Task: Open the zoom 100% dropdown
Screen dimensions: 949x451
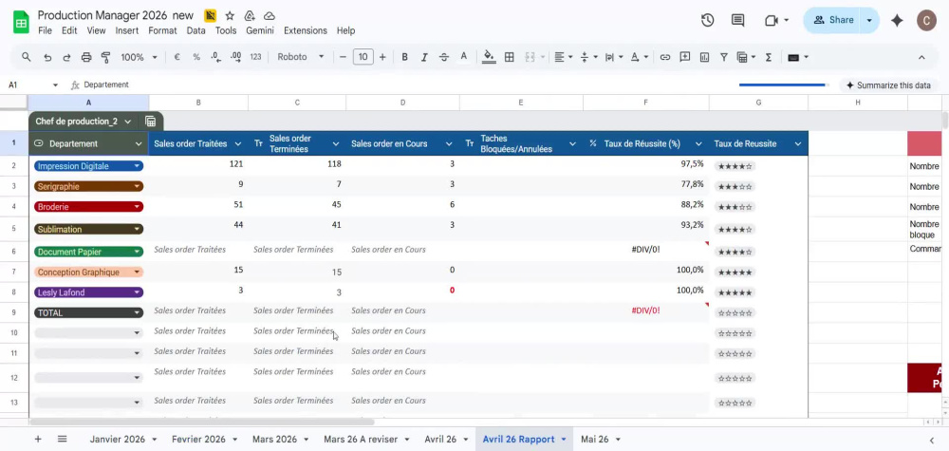Action: (x=139, y=57)
